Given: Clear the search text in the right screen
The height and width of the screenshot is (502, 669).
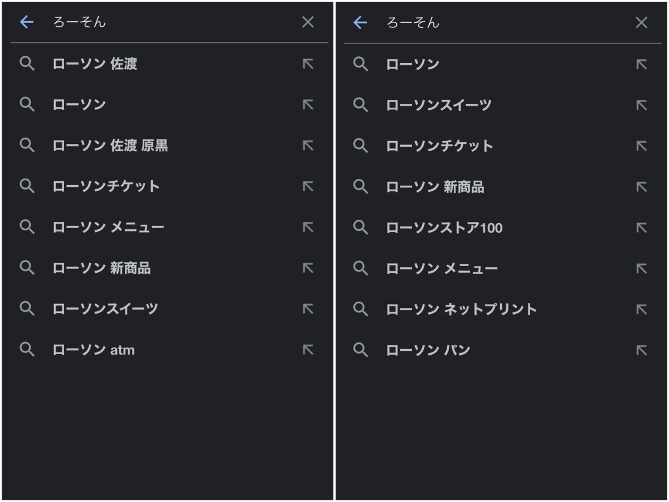Looking at the screenshot, I should [x=642, y=22].
